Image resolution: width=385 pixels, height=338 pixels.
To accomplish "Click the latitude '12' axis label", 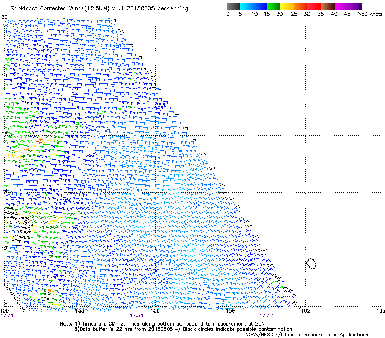I will pos(4,248).
